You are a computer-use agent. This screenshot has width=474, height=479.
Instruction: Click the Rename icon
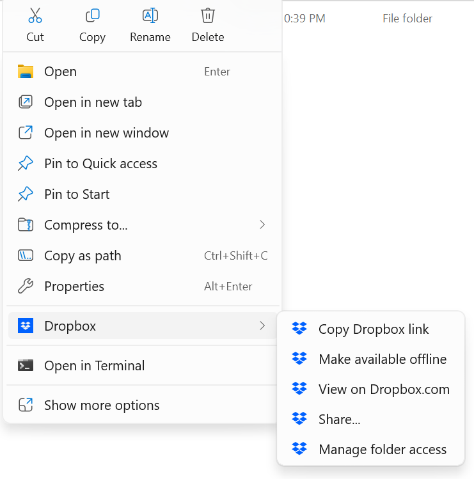[150, 15]
